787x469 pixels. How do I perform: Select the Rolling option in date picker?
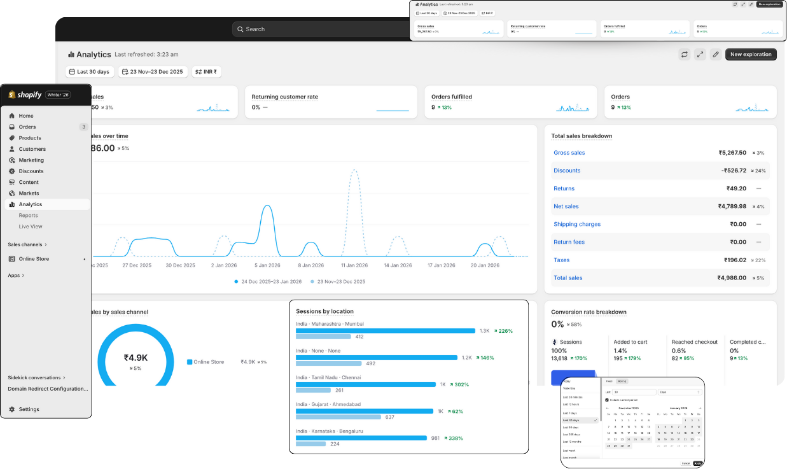click(x=622, y=381)
